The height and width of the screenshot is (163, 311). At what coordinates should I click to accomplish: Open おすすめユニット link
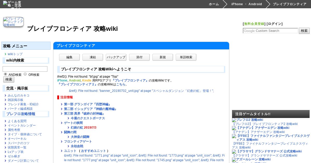pyautogui.click(x=94, y=151)
